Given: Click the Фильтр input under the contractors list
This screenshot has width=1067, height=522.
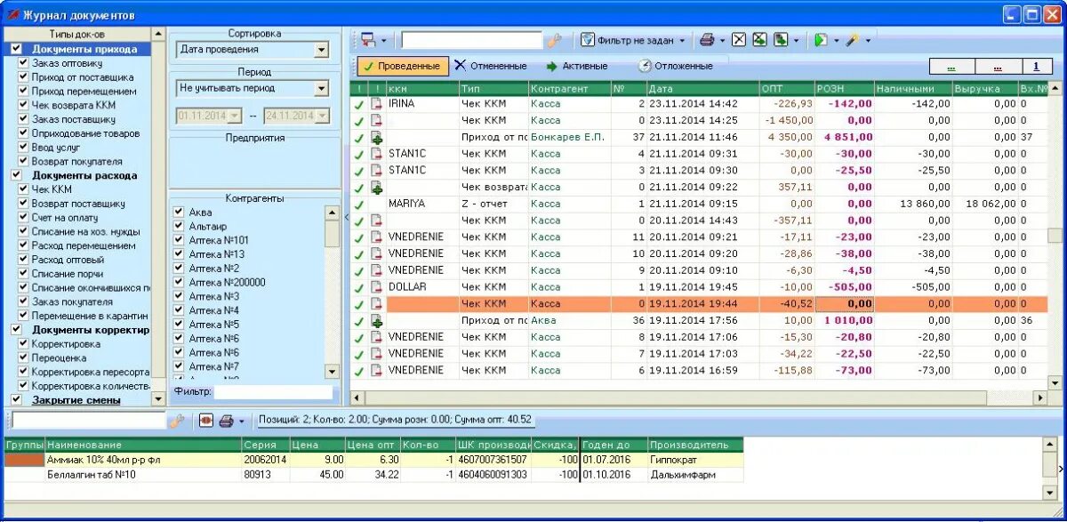Looking at the screenshot, I should 274,391.
